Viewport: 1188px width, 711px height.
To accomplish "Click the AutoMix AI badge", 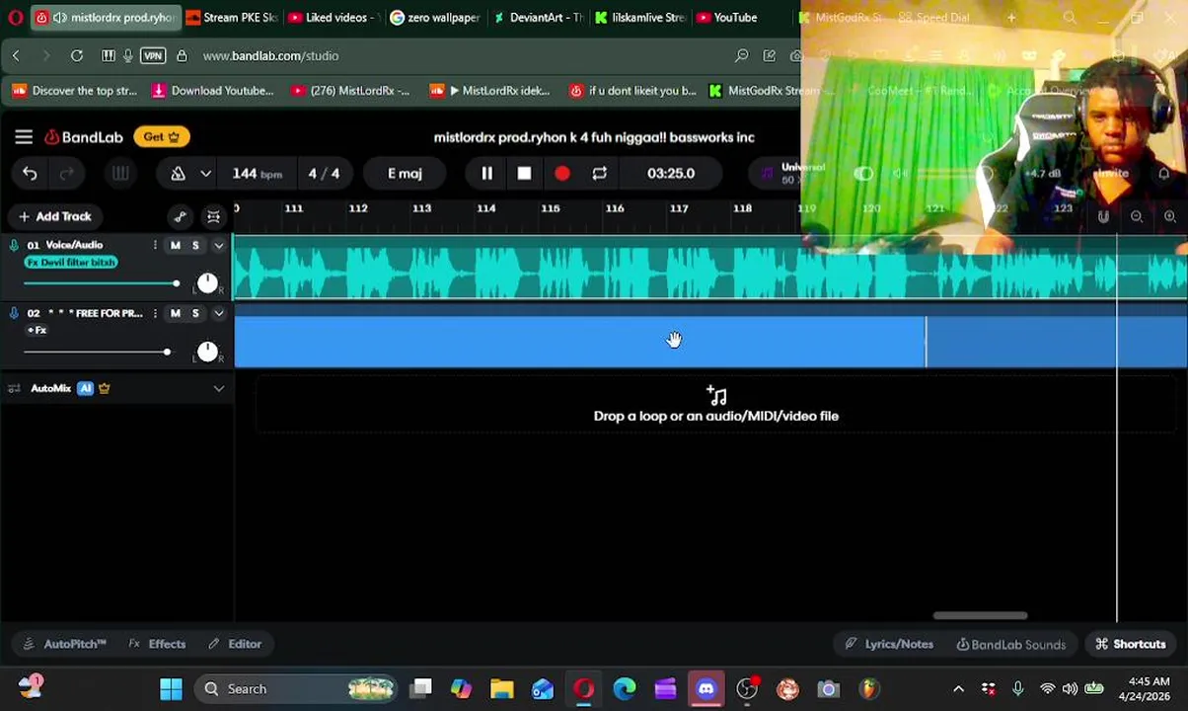I will [x=85, y=388].
